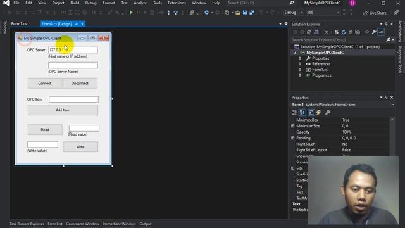Screen dimensions: 405x228
Task: Select OPC Server host name textbox
Action: click(x=73, y=50)
